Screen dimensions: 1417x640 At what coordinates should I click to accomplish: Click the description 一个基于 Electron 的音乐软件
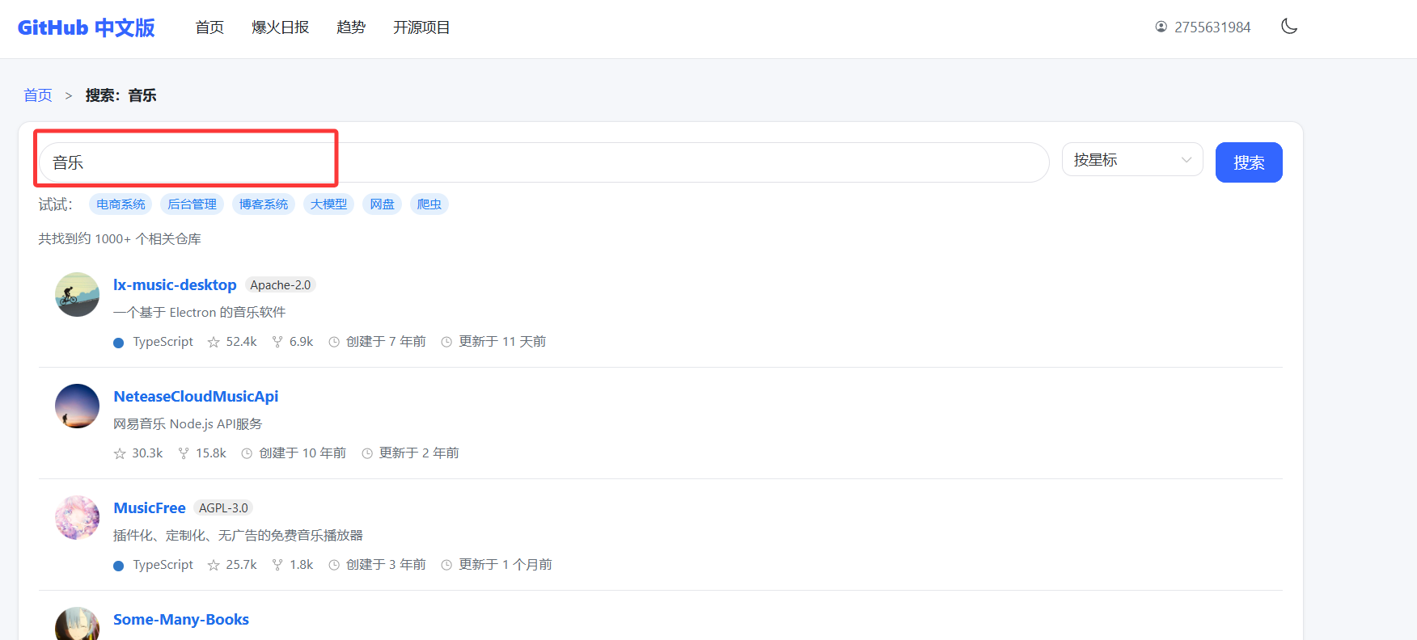[x=200, y=312]
